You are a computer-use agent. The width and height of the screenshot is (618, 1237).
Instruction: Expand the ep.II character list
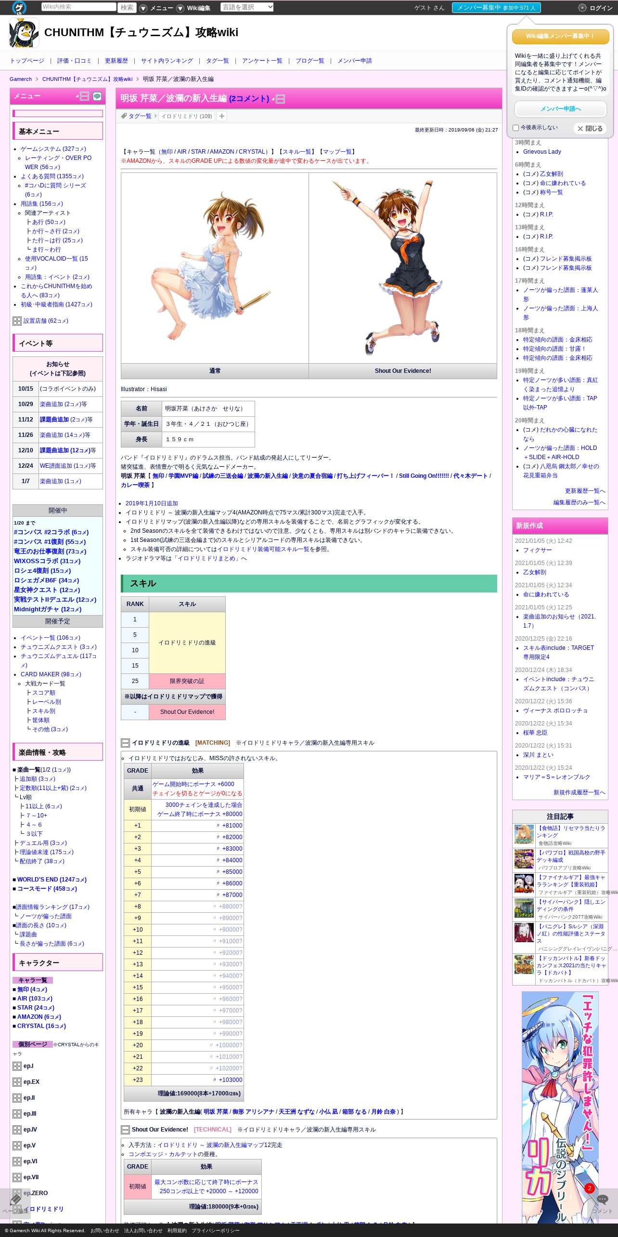click(x=17, y=1098)
